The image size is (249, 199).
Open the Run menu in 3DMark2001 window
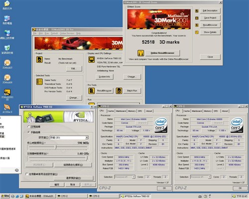click(x=47, y=33)
